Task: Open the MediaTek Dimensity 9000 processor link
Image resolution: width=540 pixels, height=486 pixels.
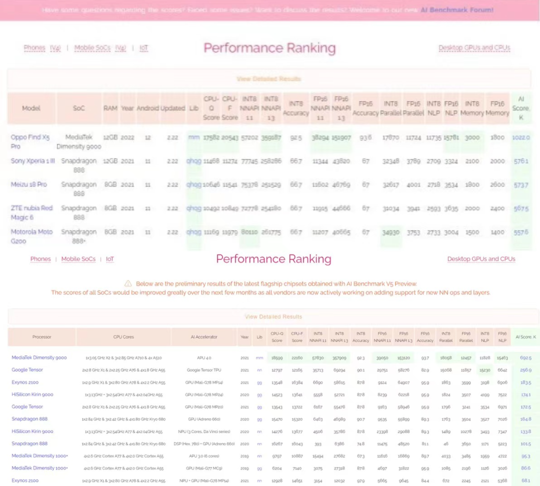Action: (x=39, y=357)
